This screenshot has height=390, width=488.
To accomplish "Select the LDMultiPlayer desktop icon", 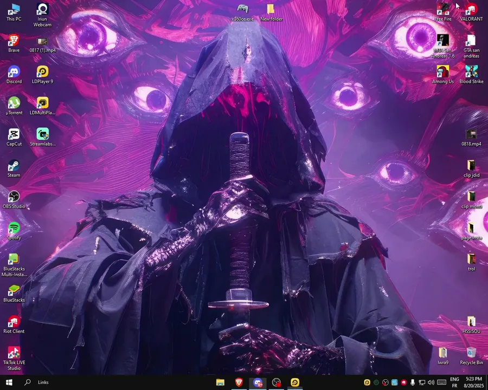I will (x=43, y=106).
